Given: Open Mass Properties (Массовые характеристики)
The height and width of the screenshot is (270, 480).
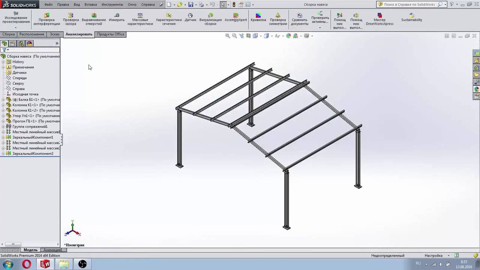Looking at the screenshot, I should tap(140, 19).
